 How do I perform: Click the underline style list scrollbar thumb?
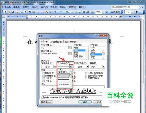(71, 74)
